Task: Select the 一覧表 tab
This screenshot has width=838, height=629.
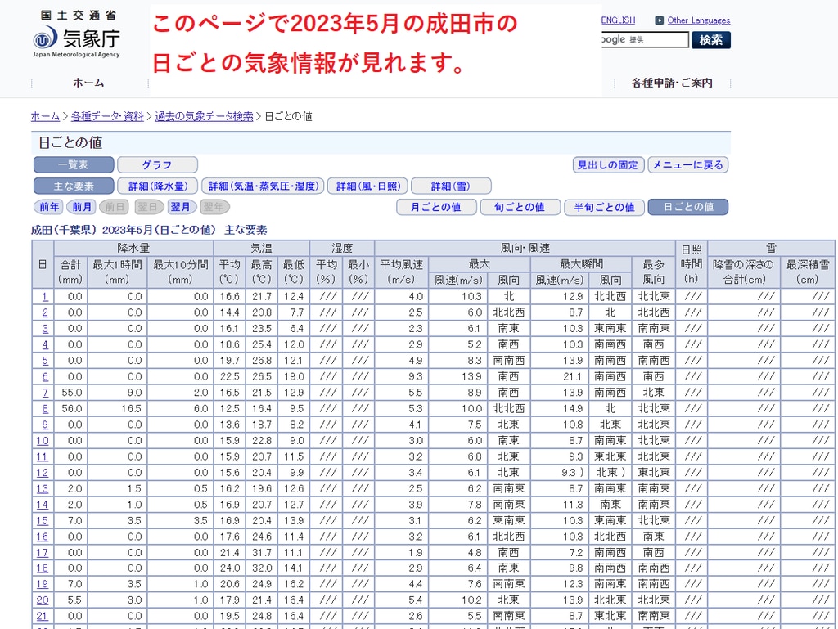Action: [x=74, y=165]
